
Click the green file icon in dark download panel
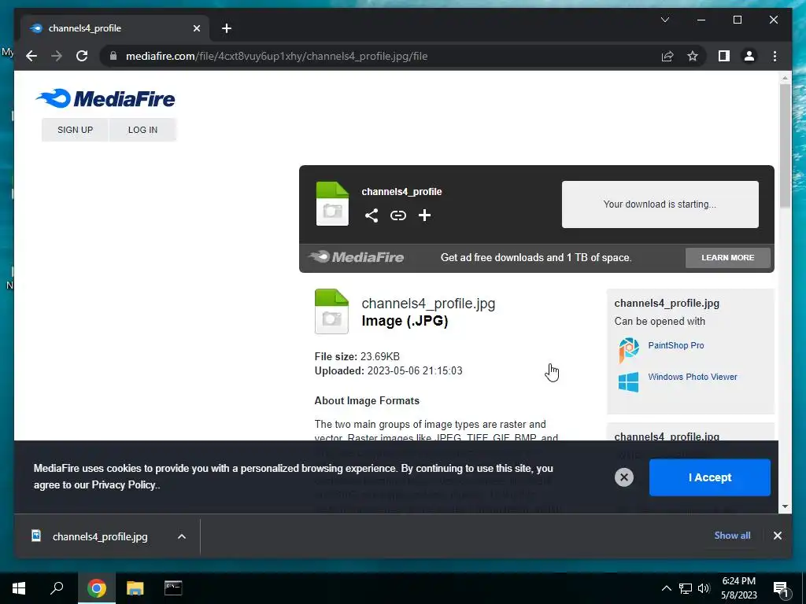[x=332, y=204]
